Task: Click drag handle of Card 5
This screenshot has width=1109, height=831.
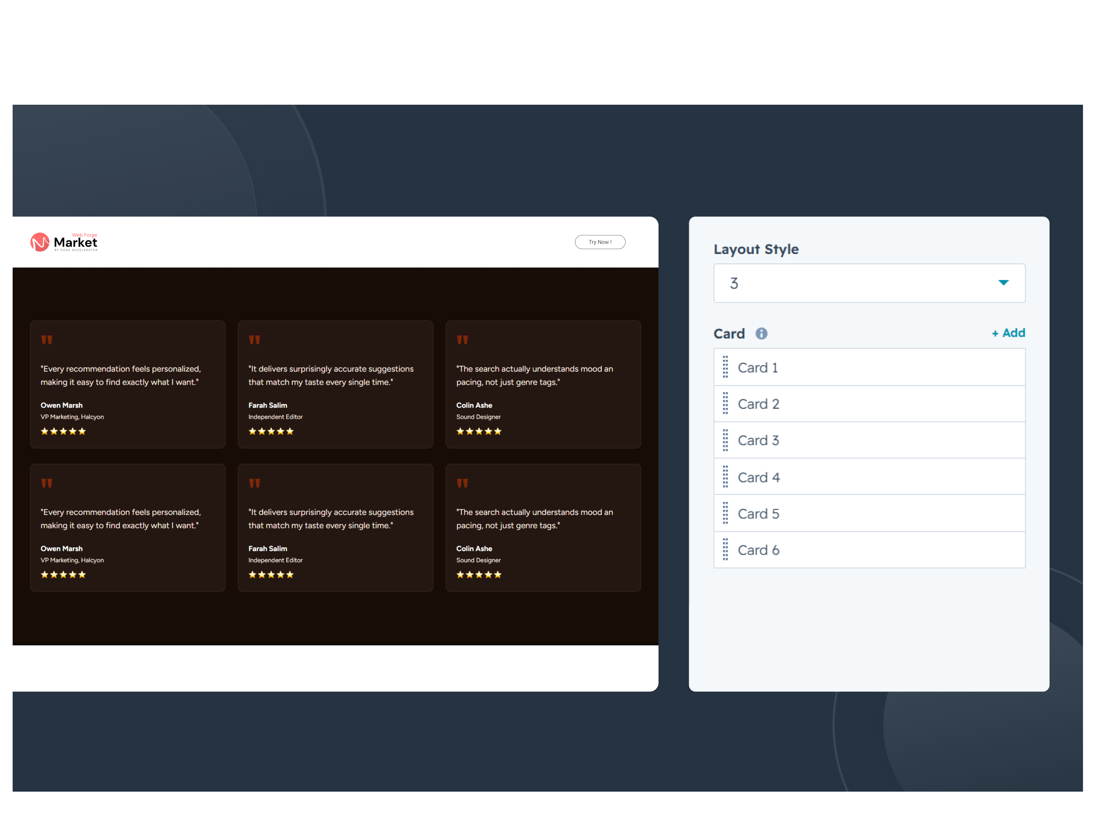Action: tap(725, 513)
